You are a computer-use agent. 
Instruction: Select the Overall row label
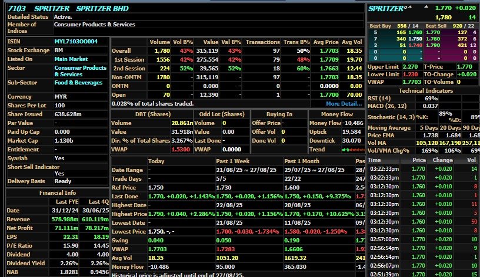pos(121,51)
